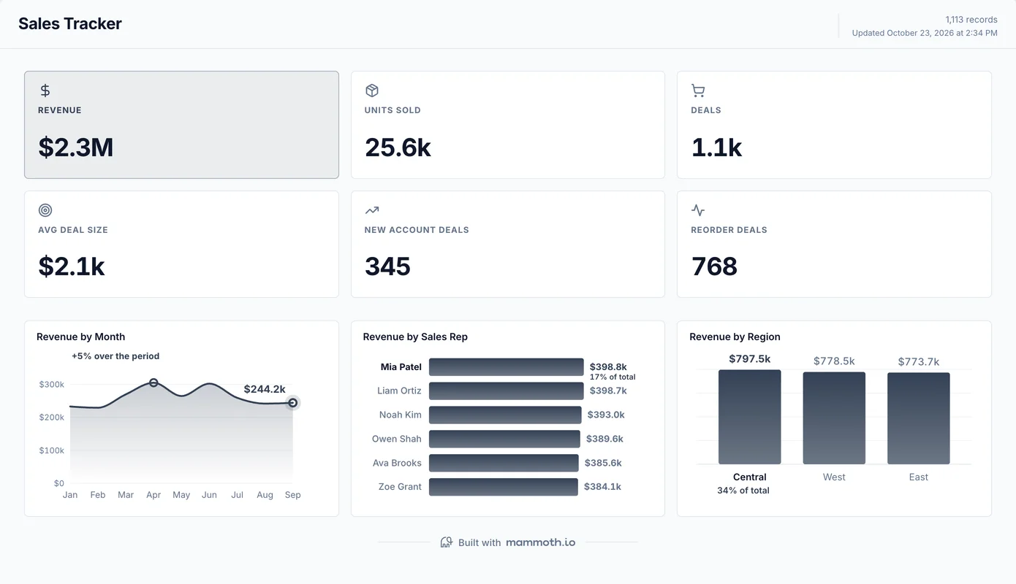Image resolution: width=1016 pixels, height=584 pixels.
Task: Select the Revenue $2.3M card
Action: (181, 125)
